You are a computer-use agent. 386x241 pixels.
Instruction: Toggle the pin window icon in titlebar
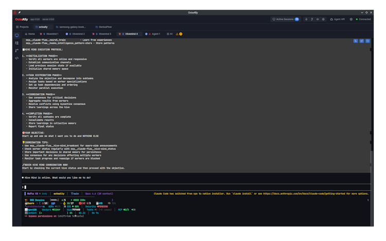(20, 12)
